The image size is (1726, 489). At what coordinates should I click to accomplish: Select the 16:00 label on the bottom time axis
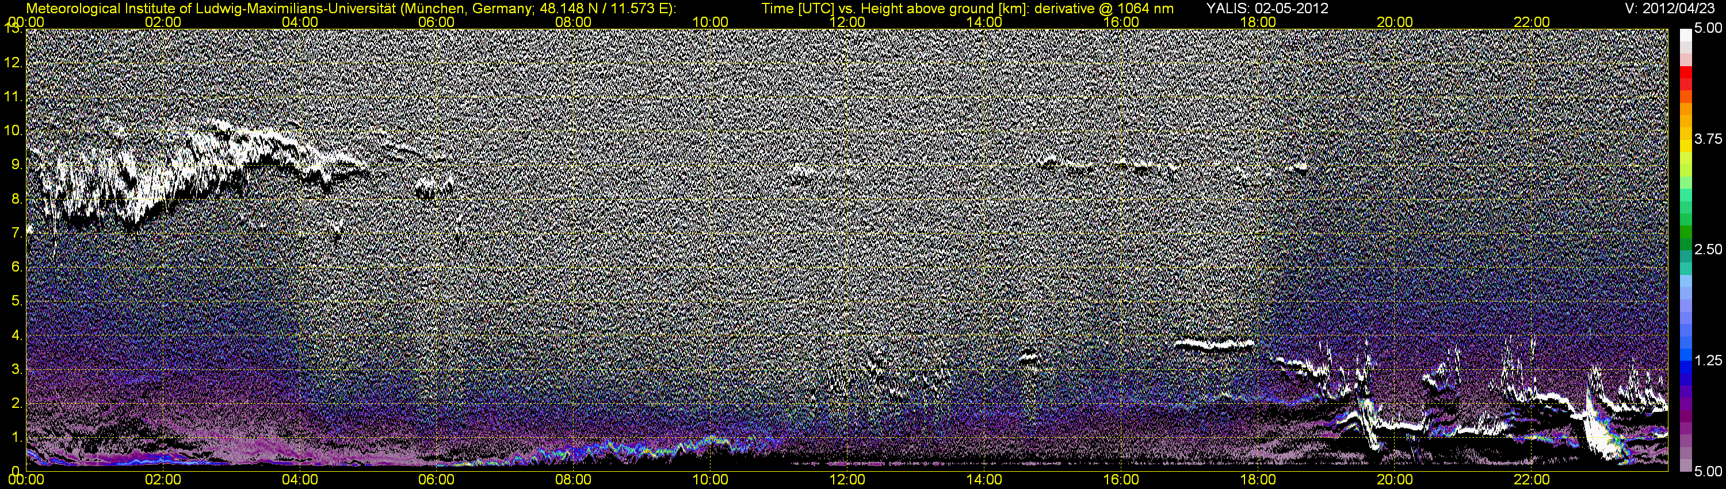pos(1121,480)
